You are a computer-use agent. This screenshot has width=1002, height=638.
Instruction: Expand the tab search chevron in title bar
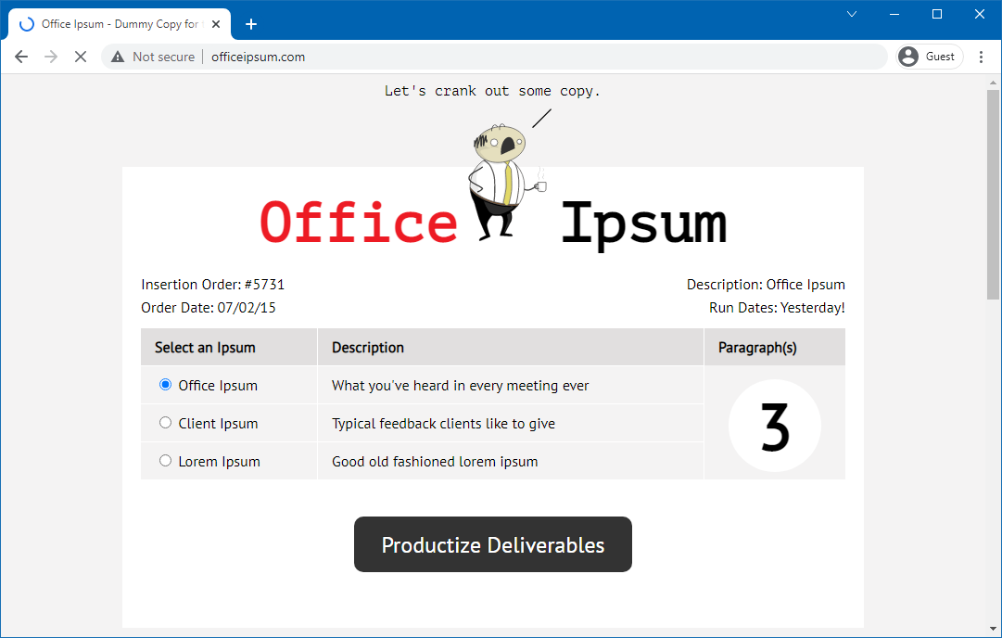[x=852, y=14]
